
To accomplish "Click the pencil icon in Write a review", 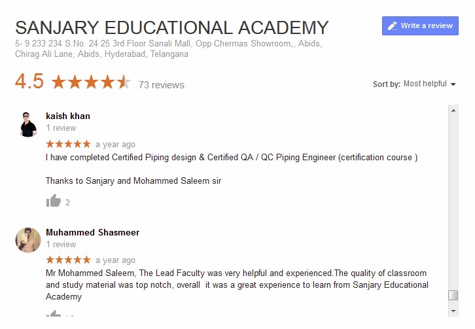I will coord(393,26).
